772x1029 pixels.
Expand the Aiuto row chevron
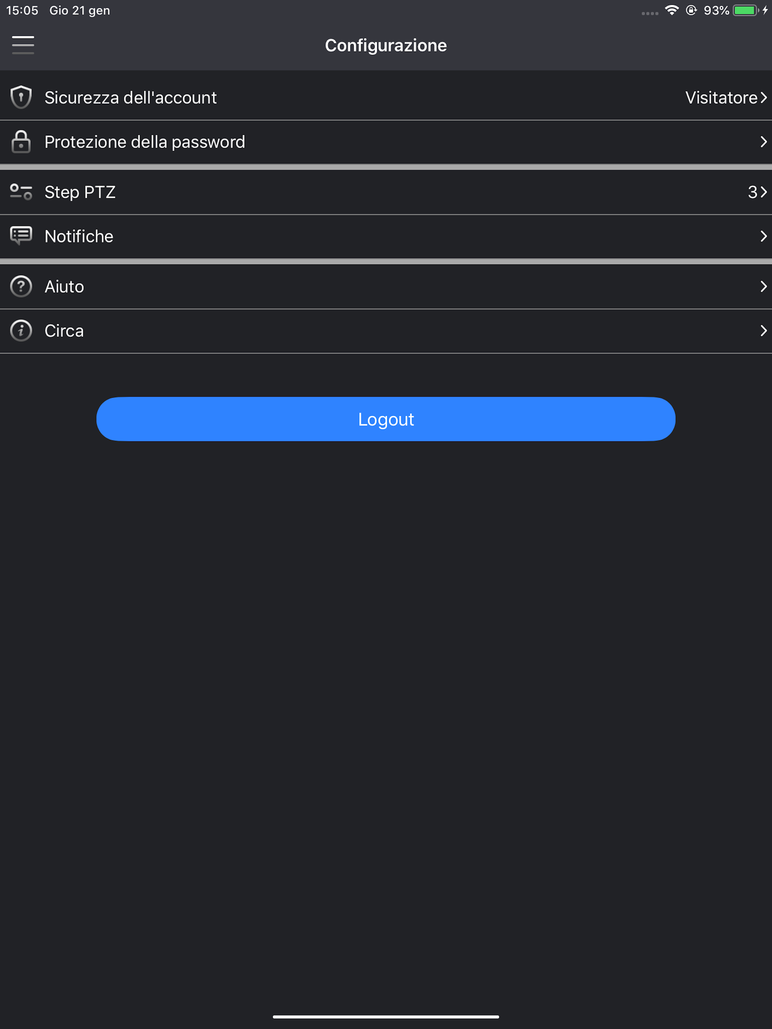click(x=764, y=286)
